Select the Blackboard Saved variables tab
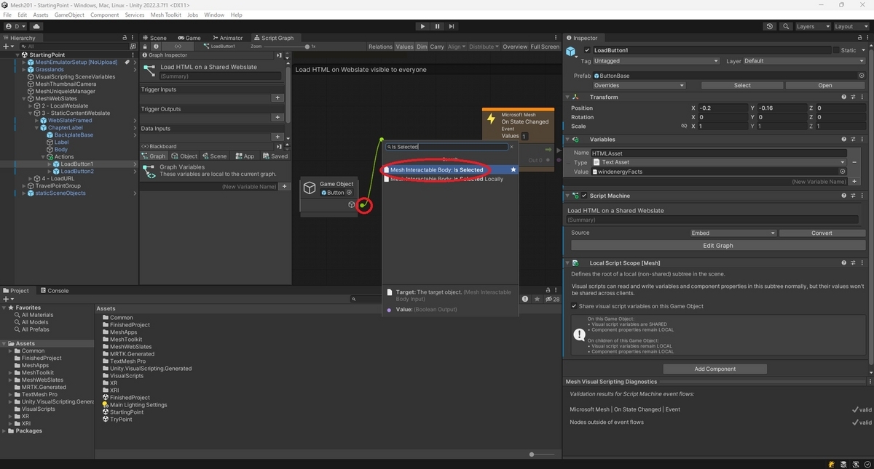 275,156
